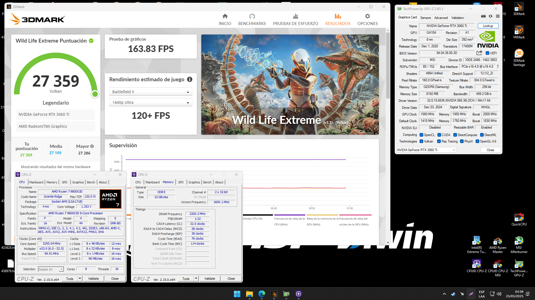This screenshot has height=300, width=535.
Task: Click Steam icon in system tray
Action: pos(453,294)
